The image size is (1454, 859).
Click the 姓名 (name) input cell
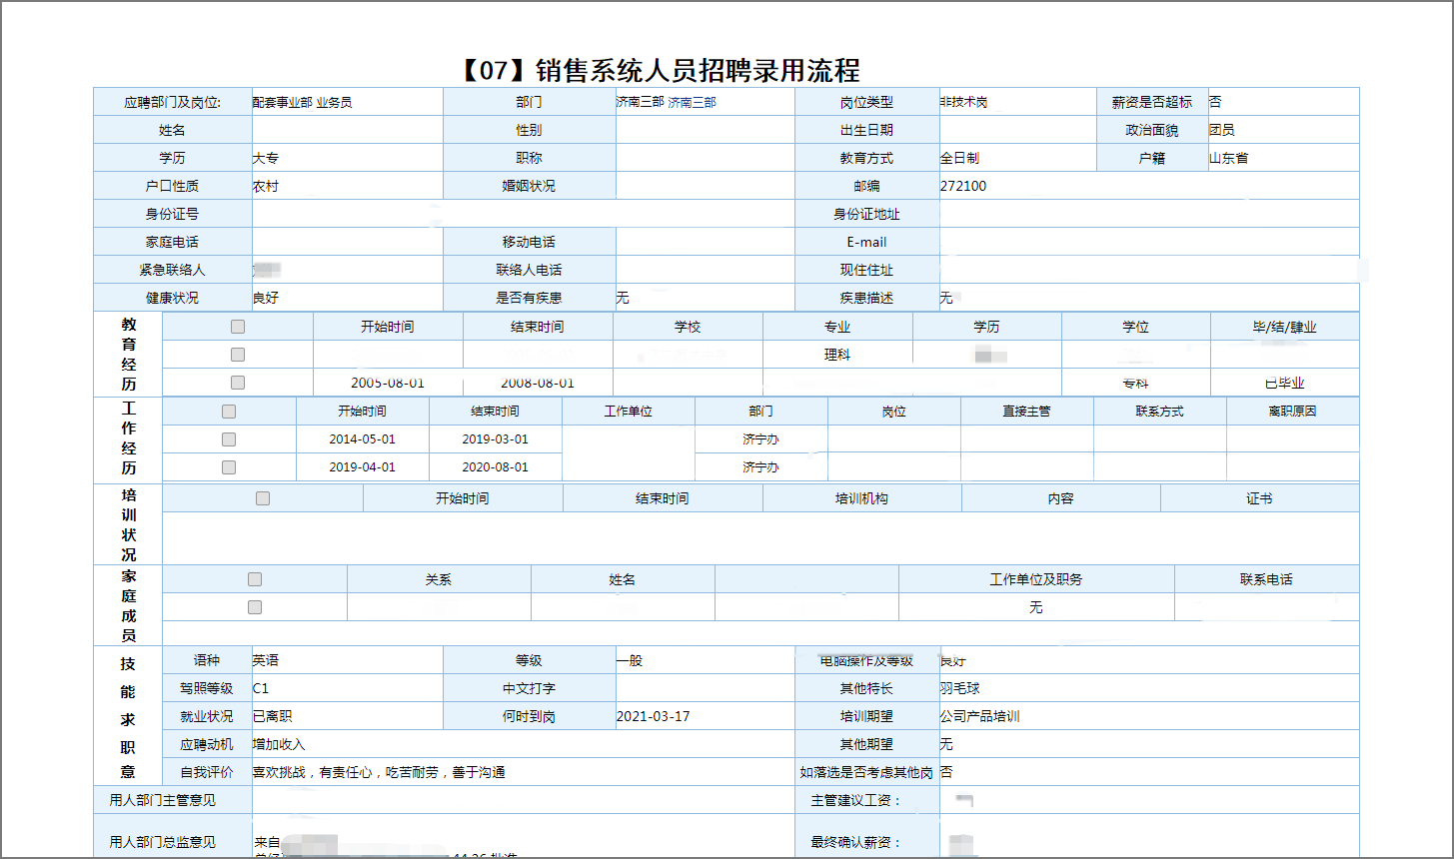347,129
